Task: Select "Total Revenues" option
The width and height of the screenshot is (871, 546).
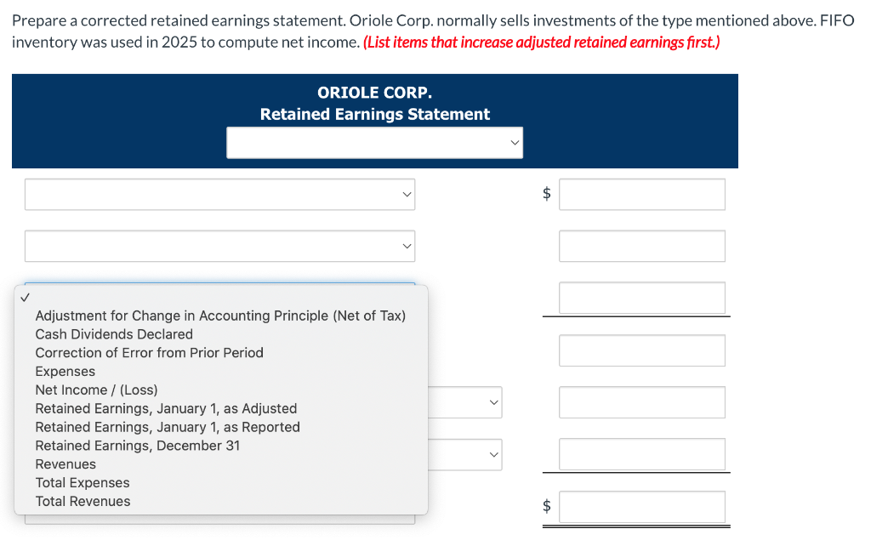Action: pos(83,501)
